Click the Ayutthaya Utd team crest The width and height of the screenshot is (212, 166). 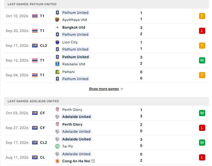pyautogui.click(x=57, y=20)
